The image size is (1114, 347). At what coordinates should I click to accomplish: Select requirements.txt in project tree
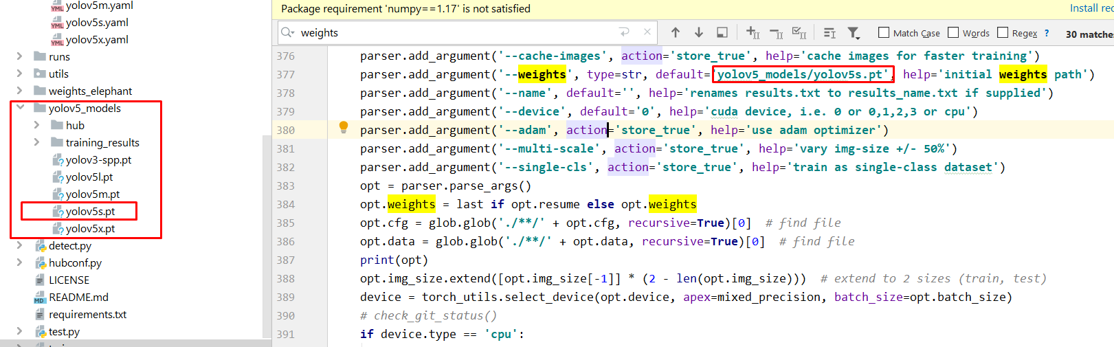87,315
